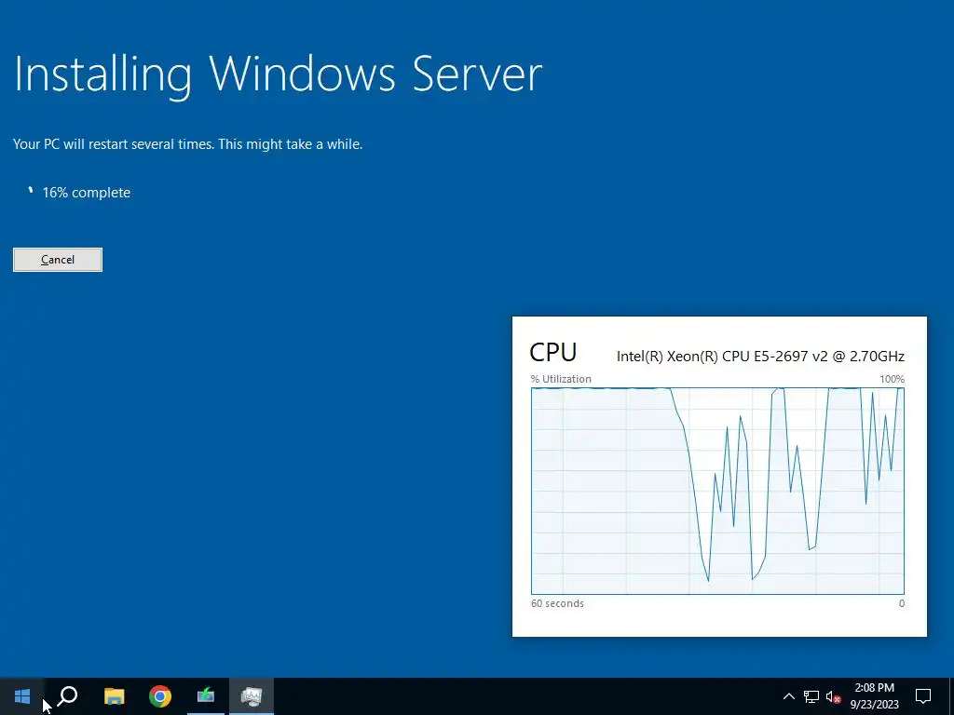Click the CPU panel title
The image size is (954, 715).
tap(553, 352)
